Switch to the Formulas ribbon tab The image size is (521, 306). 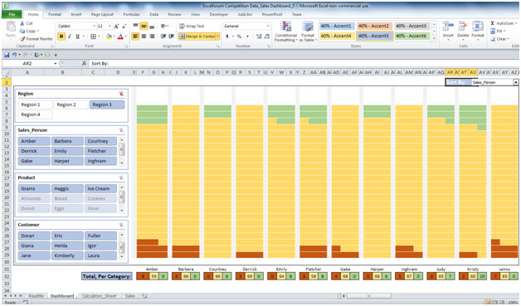coord(132,14)
